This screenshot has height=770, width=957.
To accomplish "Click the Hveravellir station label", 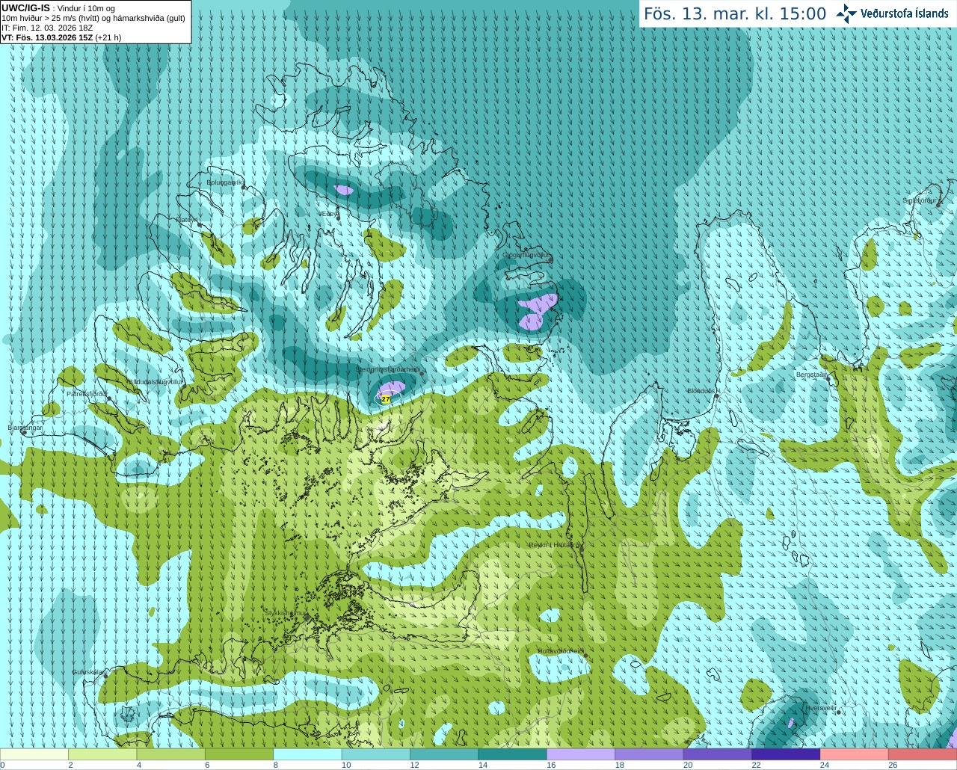I will coord(820,707).
